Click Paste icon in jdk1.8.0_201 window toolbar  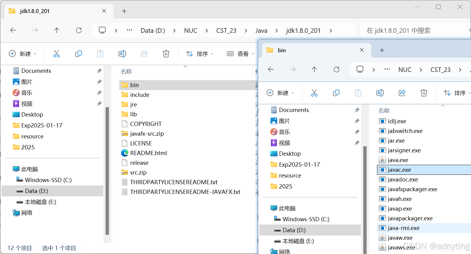tap(100, 54)
